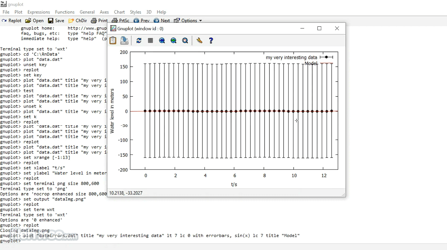This screenshot has height=250, width=447.
Task: Click the 'set xlabel "t/s"' line
Action: (x=33, y=168)
